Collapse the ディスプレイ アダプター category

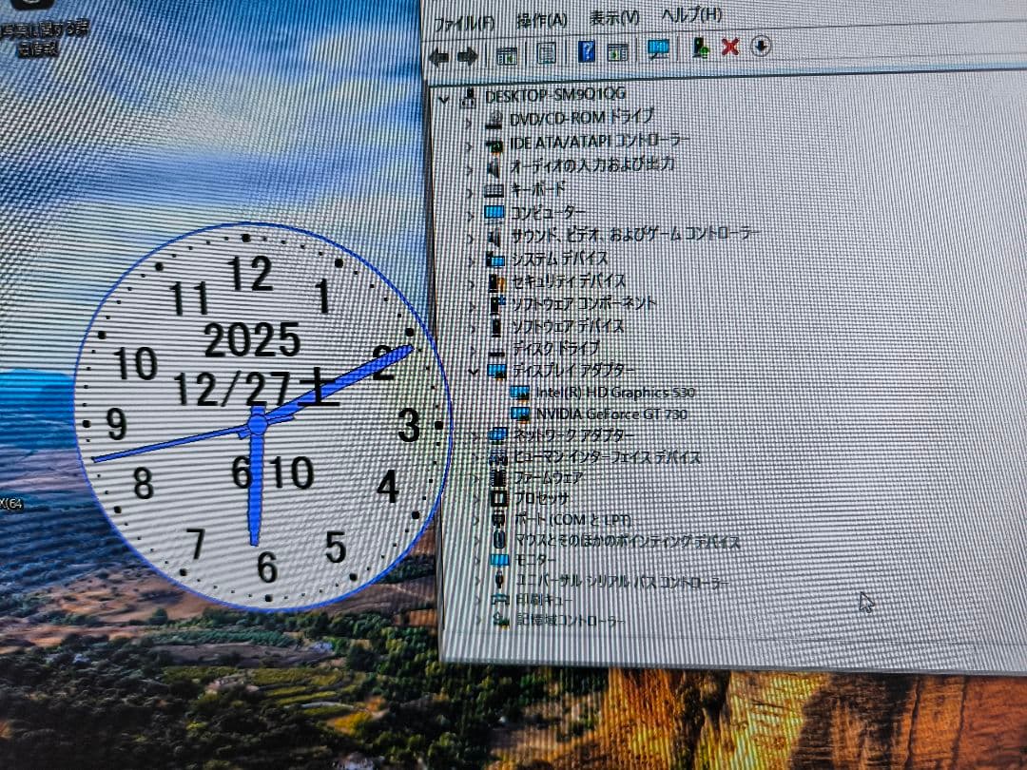(475, 370)
